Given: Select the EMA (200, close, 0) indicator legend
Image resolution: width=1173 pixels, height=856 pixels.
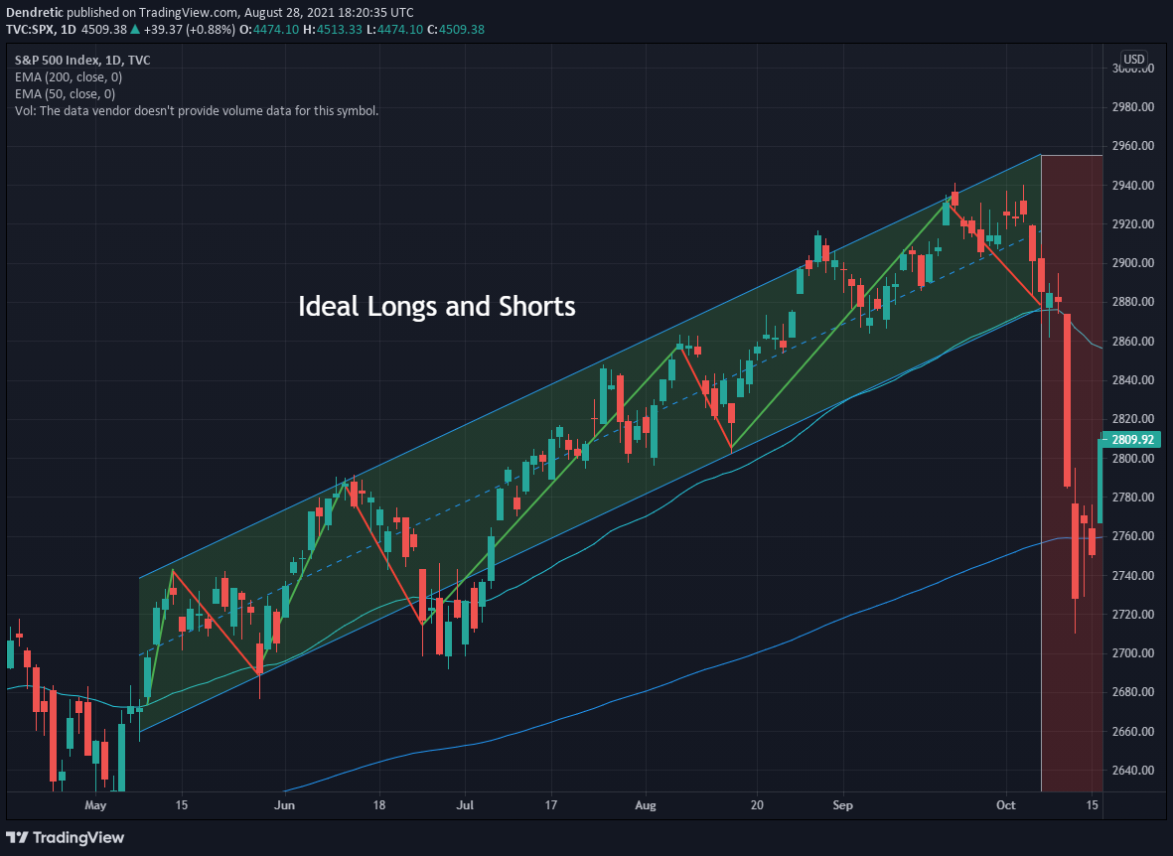Looking at the screenshot, I should [x=69, y=77].
